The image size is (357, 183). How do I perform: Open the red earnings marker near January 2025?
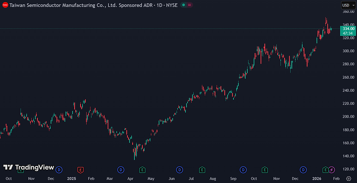(81, 170)
